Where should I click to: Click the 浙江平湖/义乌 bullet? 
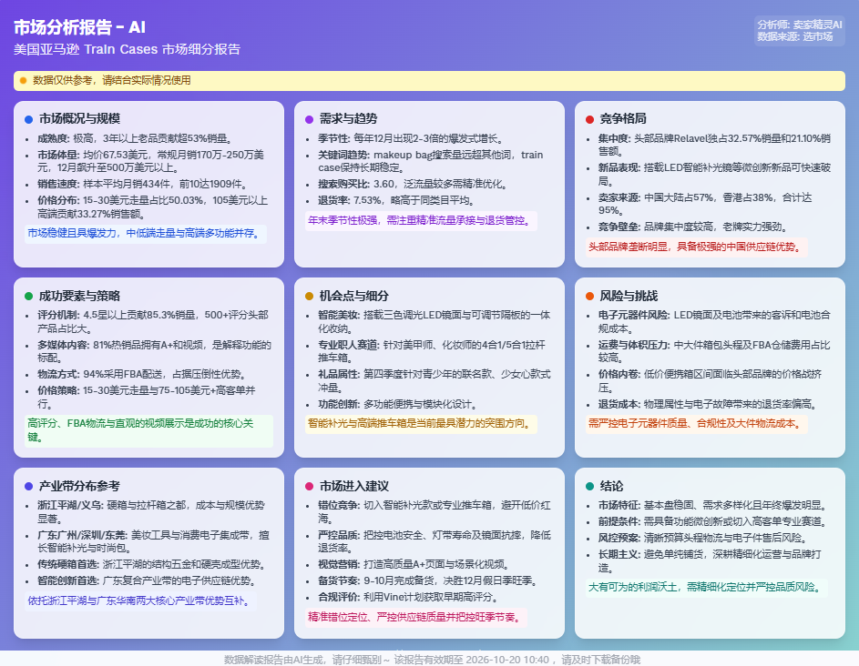coord(151,511)
